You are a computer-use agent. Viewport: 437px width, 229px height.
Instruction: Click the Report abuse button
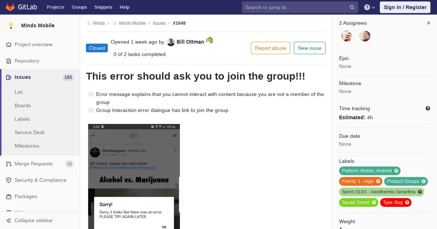271,48
